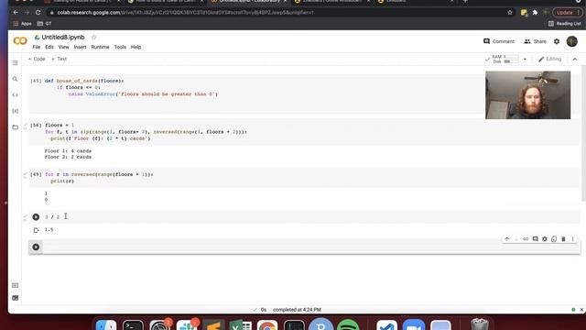Add a new Text cell
586x330 pixels.
(x=59, y=59)
